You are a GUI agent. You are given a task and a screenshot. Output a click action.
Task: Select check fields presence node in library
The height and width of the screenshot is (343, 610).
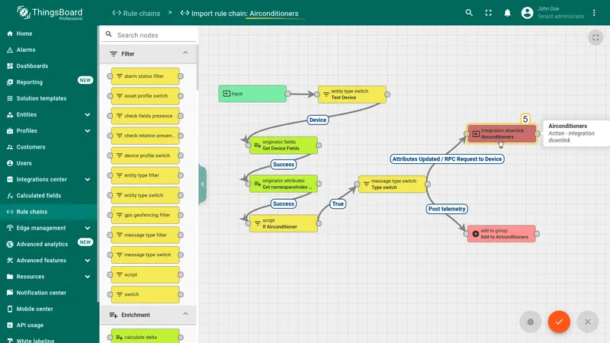(x=145, y=116)
